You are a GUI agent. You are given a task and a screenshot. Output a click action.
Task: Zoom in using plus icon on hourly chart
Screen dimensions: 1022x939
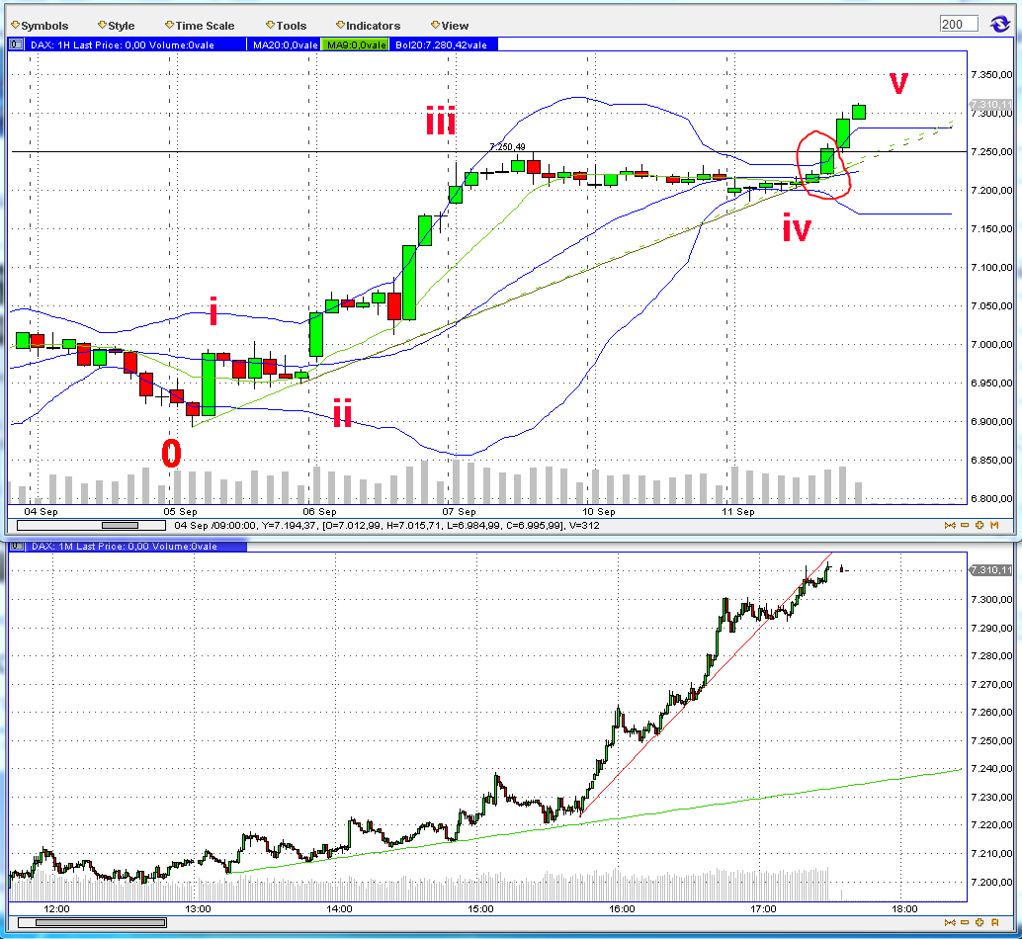tap(979, 525)
